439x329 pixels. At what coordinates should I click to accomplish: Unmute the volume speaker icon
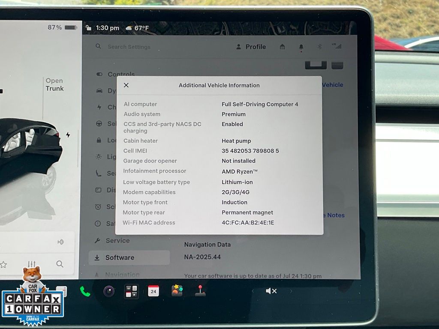click(271, 291)
